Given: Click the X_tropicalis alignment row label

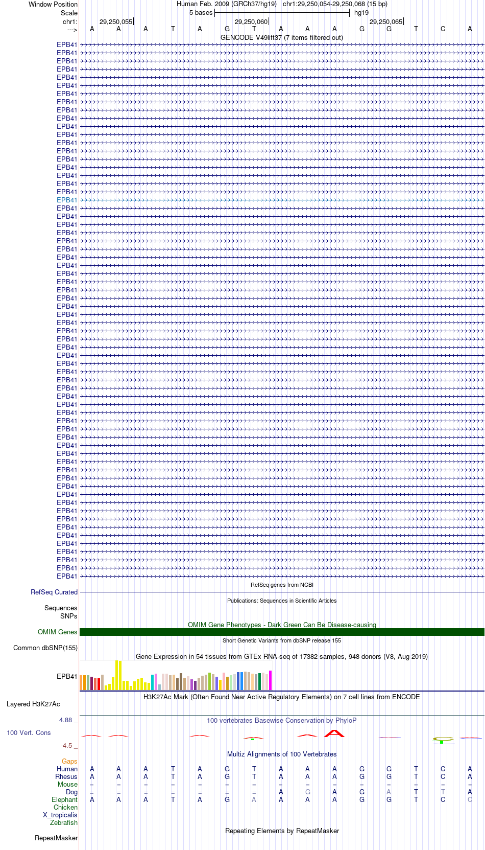Looking at the screenshot, I should 60,815.
